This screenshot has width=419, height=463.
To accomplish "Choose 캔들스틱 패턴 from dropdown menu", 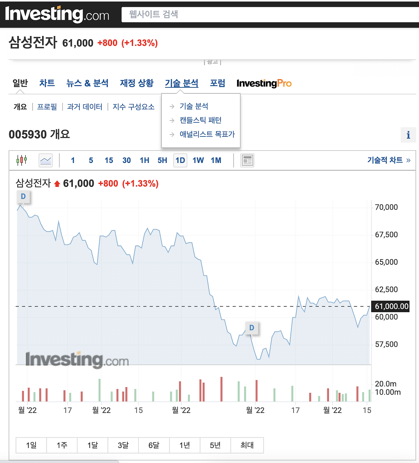I will (x=200, y=120).
